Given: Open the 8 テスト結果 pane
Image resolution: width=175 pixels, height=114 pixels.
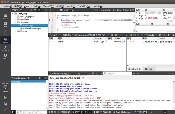Looking at the screenshot, I should 141,112.
